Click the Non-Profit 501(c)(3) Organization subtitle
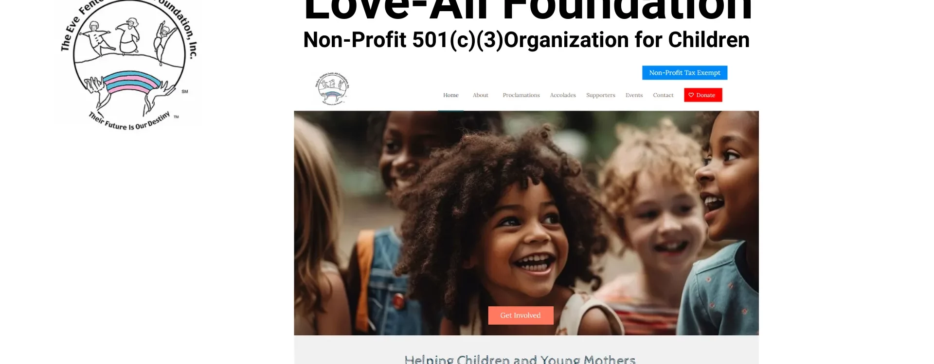Screen dimensions: 934x364 tap(526, 40)
